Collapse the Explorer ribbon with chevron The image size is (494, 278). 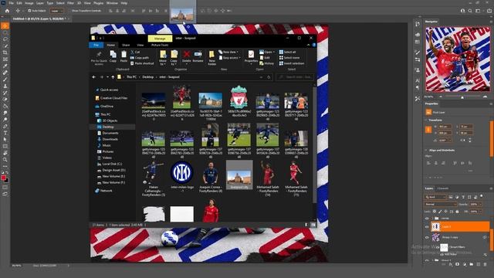309,45
